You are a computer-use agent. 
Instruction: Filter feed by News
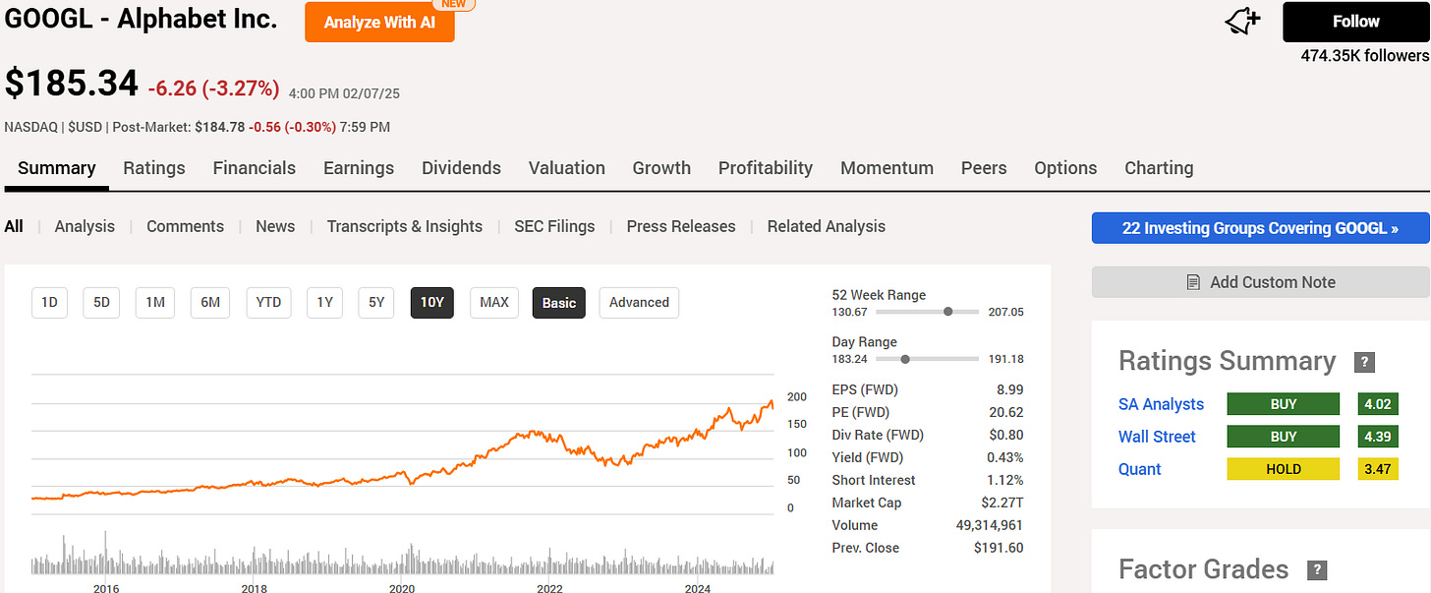coord(275,226)
